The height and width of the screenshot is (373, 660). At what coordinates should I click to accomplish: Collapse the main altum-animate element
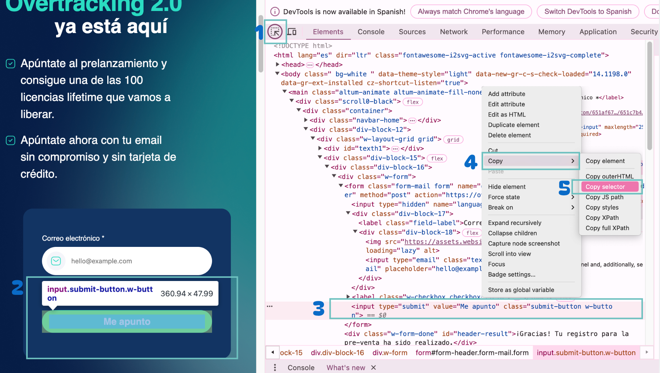click(x=285, y=92)
